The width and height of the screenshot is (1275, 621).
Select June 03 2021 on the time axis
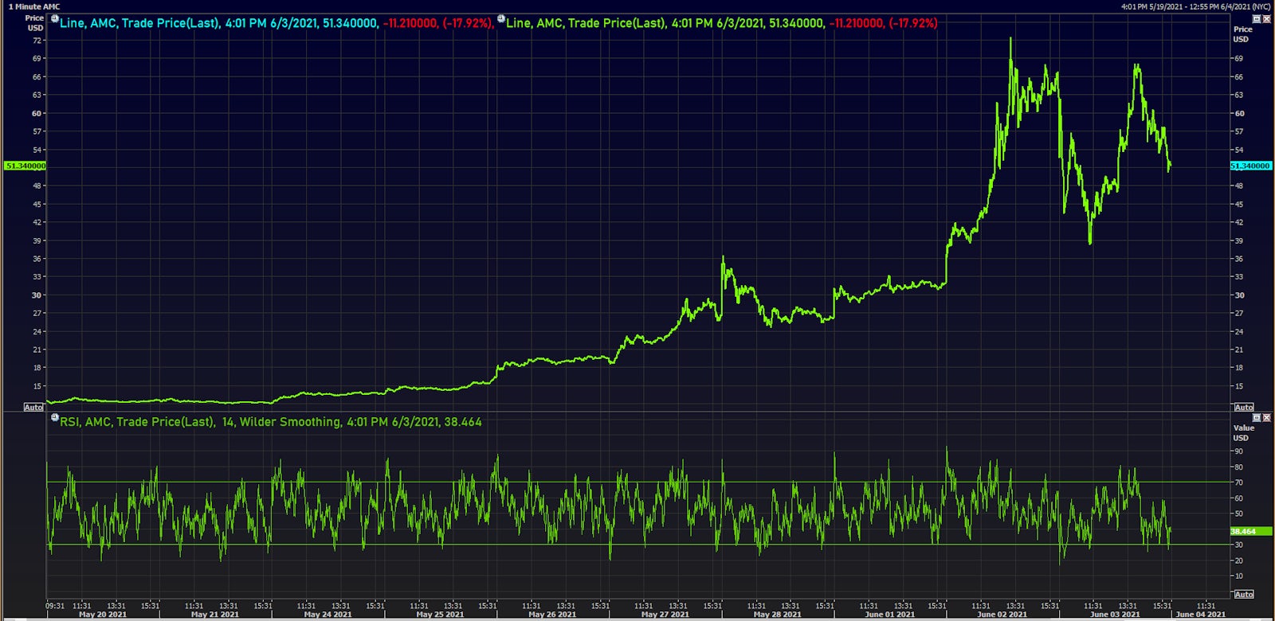[1114, 614]
